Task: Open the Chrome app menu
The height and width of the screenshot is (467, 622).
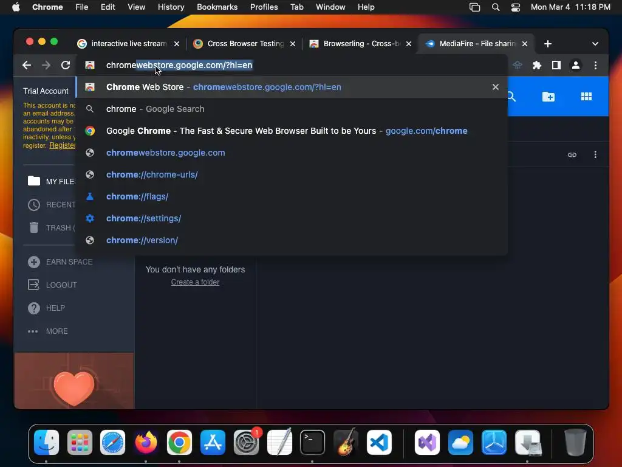Action: (x=47, y=7)
